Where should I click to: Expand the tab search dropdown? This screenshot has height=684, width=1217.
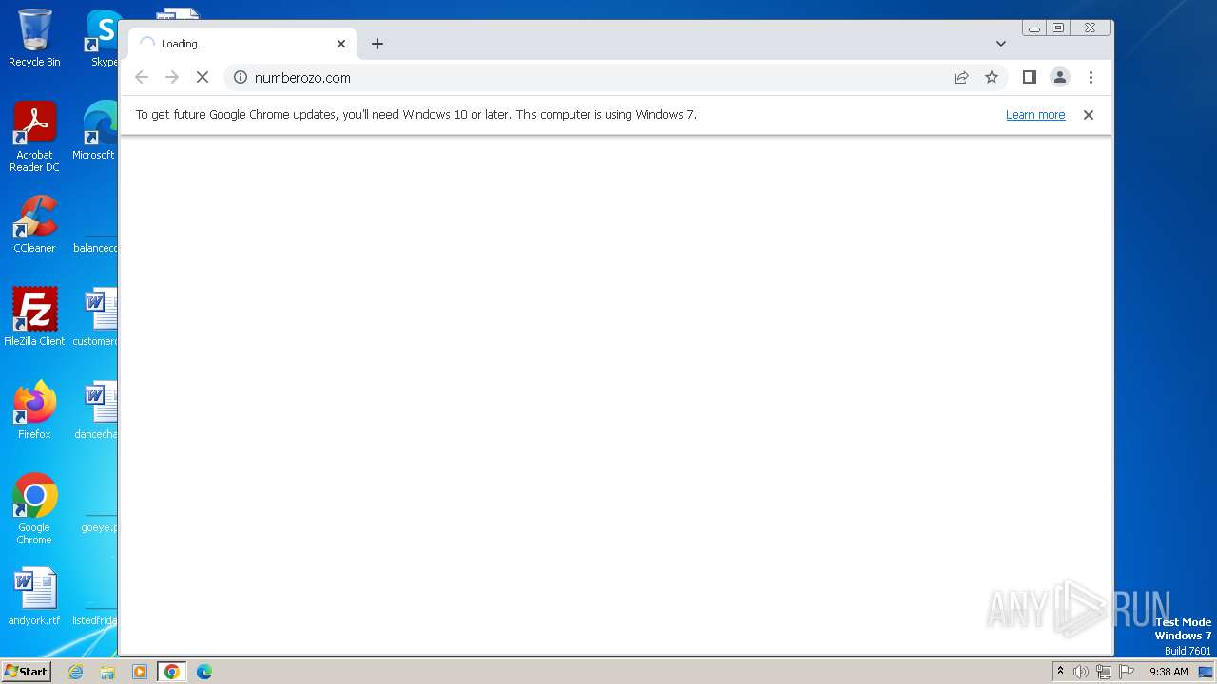pos(1001,44)
